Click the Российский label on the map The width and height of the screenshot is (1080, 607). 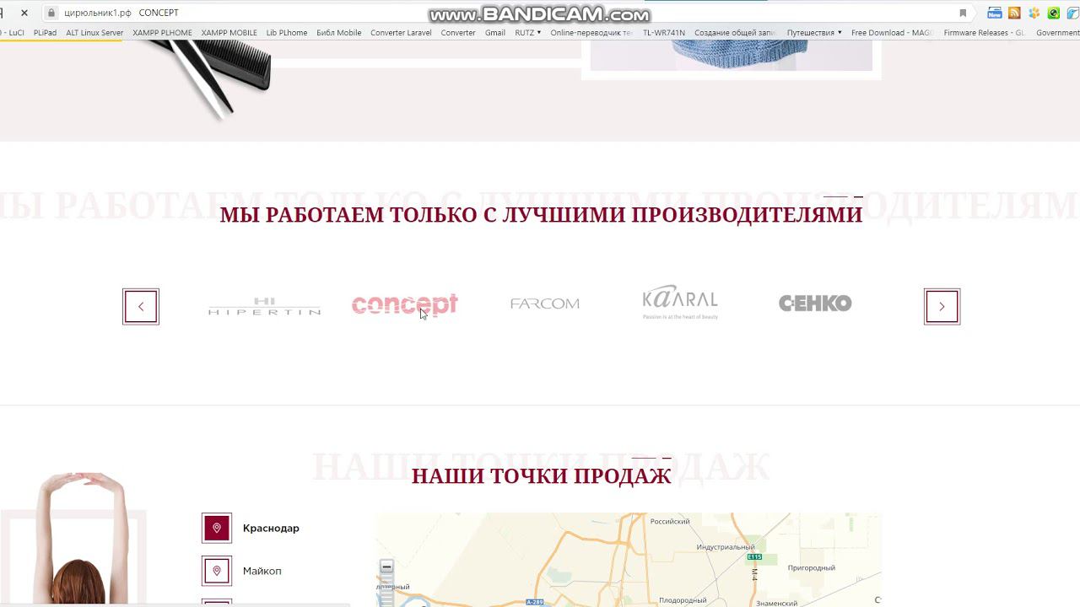point(670,522)
